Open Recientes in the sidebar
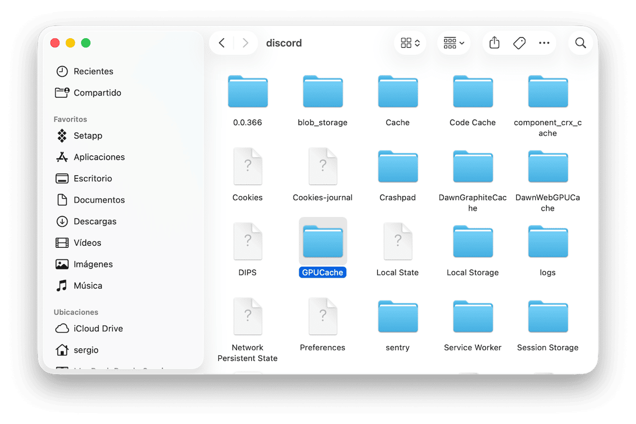Viewport: 636px width, 424px height. [93, 71]
